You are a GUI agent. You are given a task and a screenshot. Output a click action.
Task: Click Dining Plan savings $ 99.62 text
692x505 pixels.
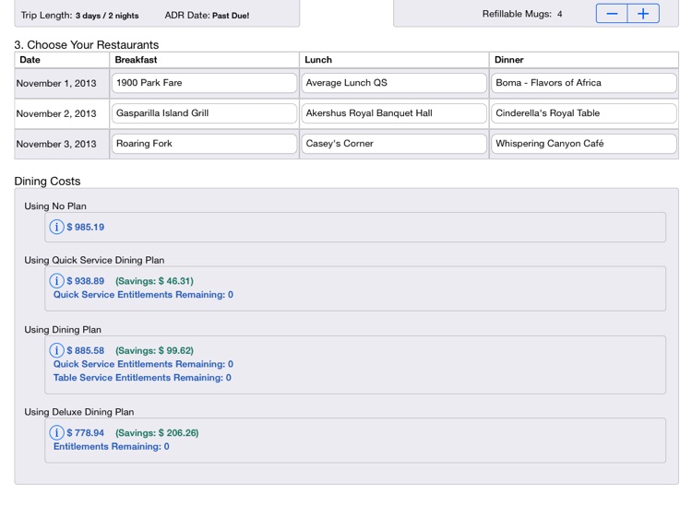pyautogui.click(x=154, y=351)
